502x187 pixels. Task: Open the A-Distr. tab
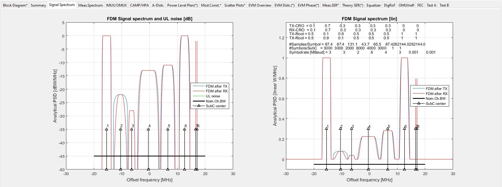(158, 5)
